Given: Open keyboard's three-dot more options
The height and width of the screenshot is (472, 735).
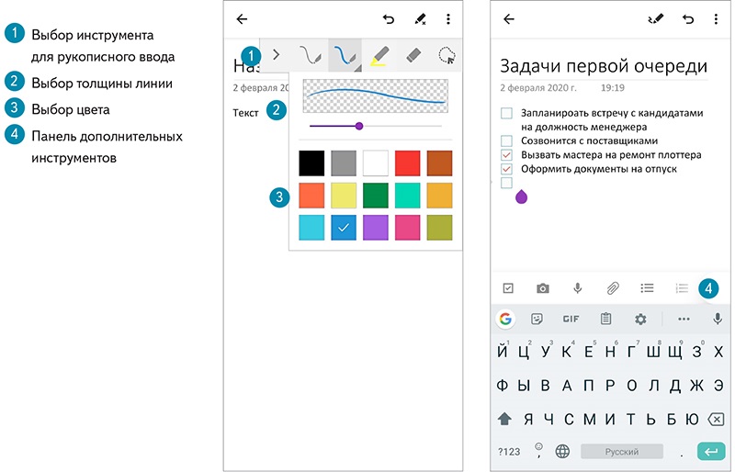Looking at the screenshot, I should click(x=684, y=319).
